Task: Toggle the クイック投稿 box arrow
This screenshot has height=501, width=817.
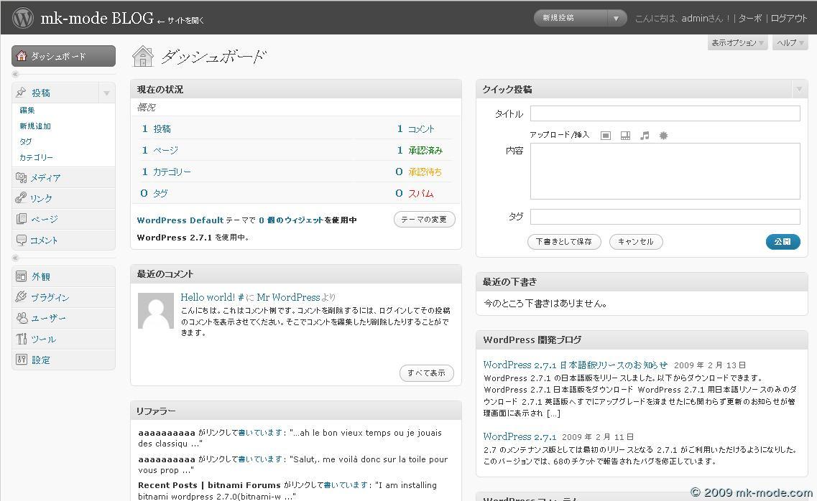Action: pos(799,90)
